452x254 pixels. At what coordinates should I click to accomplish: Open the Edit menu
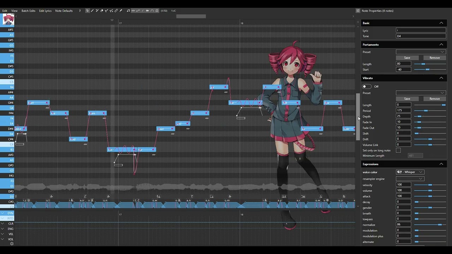pyautogui.click(x=5, y=11)
